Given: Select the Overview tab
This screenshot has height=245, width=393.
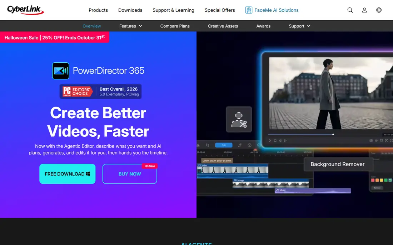Looking at the screenshot, I should (x=92, y=26).
